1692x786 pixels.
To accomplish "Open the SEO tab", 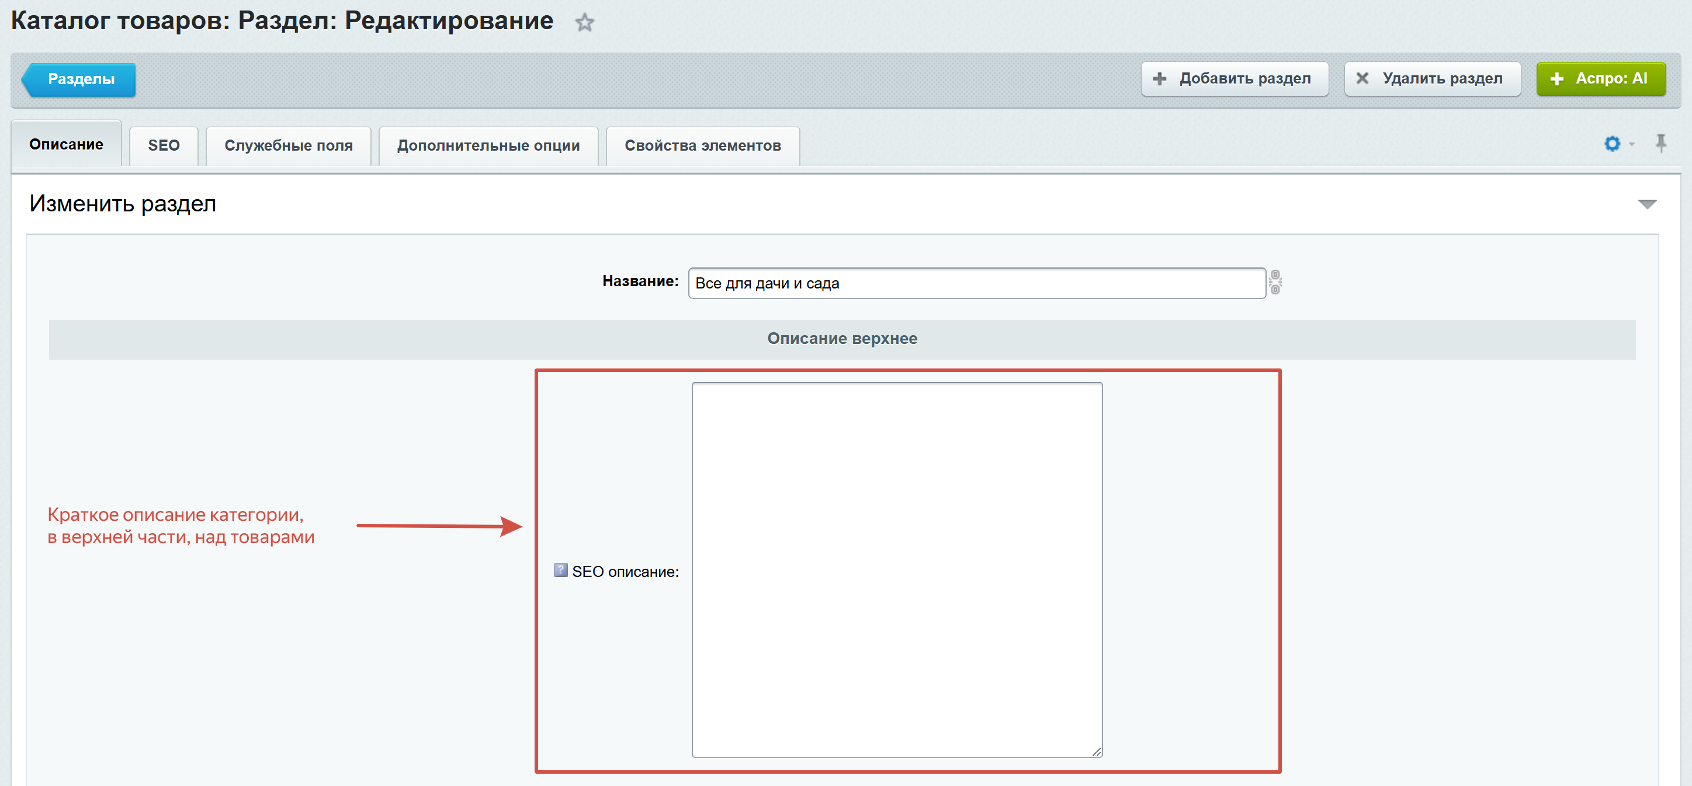I will (x=164, y=146).
